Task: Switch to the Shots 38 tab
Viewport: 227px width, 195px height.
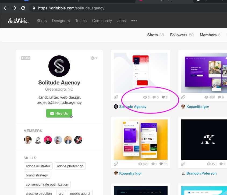Action: coord(156,35)
